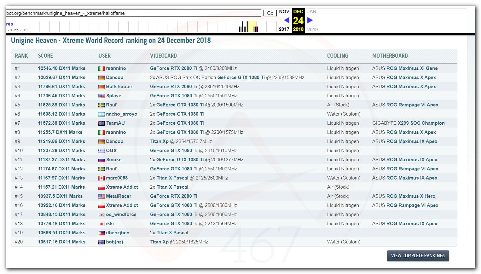This screenshot has width=481, height=274.
Task: Open the Titan Xp videocard link in rank #9
Action: coord(159,141)
